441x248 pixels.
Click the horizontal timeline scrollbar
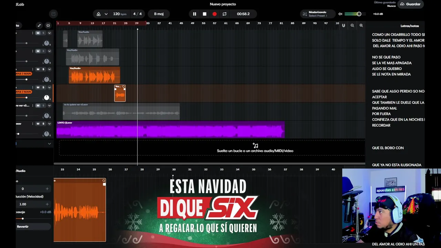click(209, 164)
